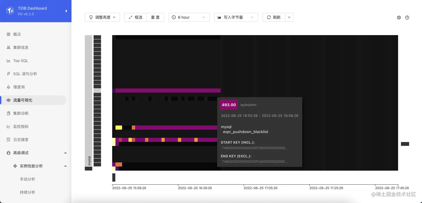Open the help question mark icon

[x=407, y=18]
